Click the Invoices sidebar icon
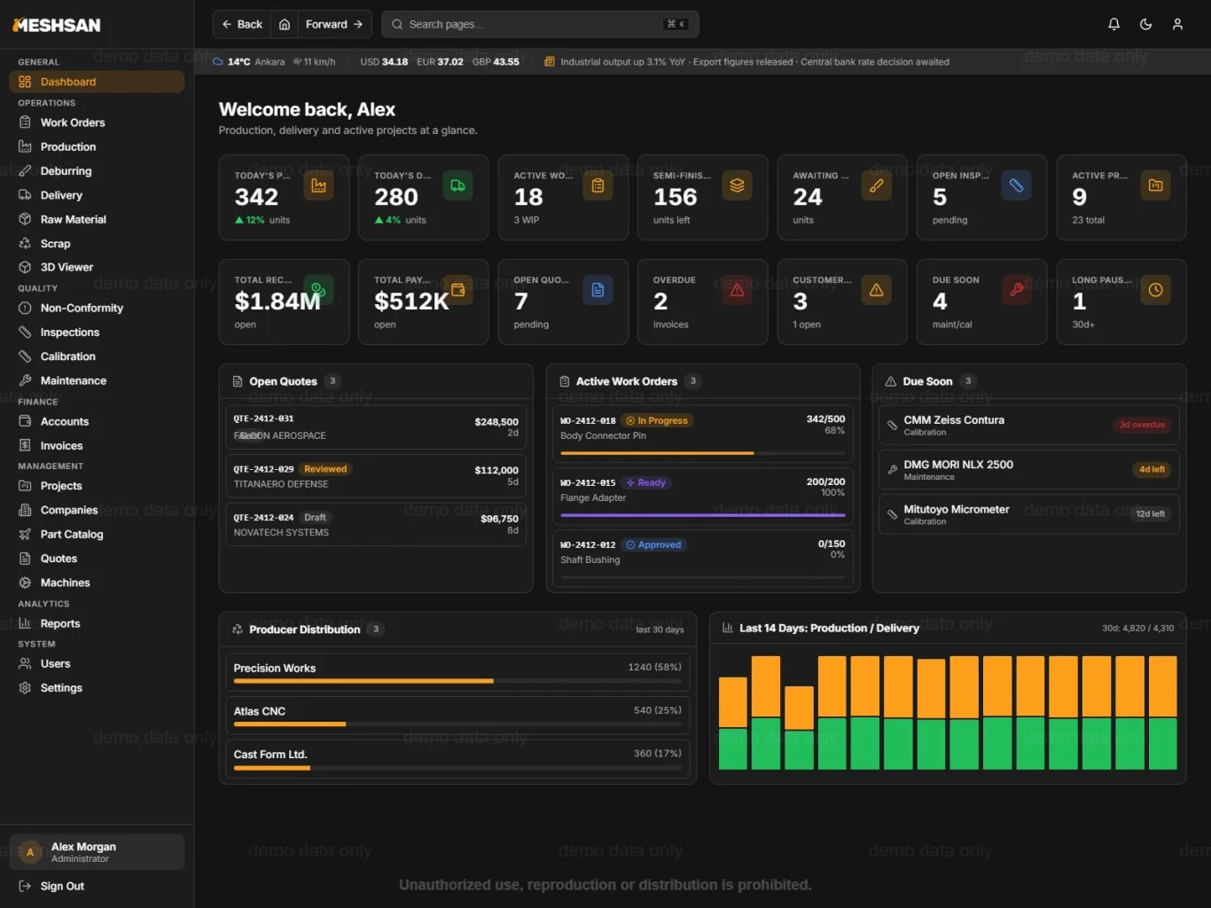The height and width of the screenshot is (908, 1211). point(25,445)
